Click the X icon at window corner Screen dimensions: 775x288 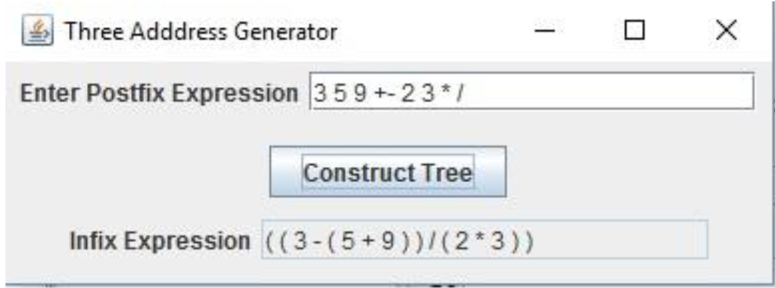click(726, 31)
